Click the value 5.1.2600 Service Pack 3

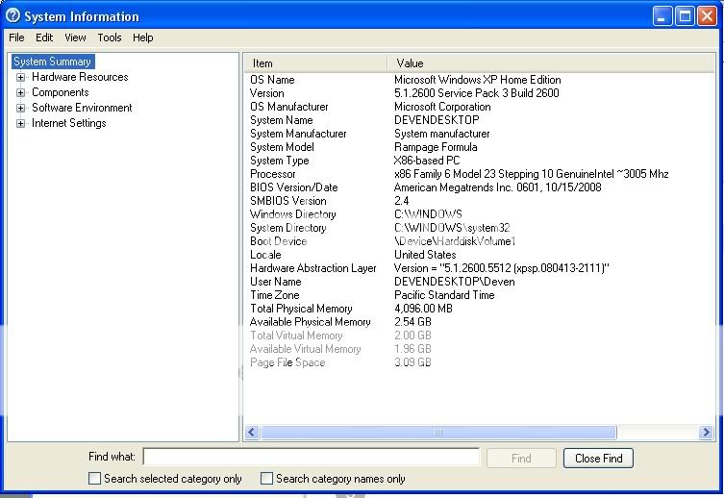[x=451, y=93]
